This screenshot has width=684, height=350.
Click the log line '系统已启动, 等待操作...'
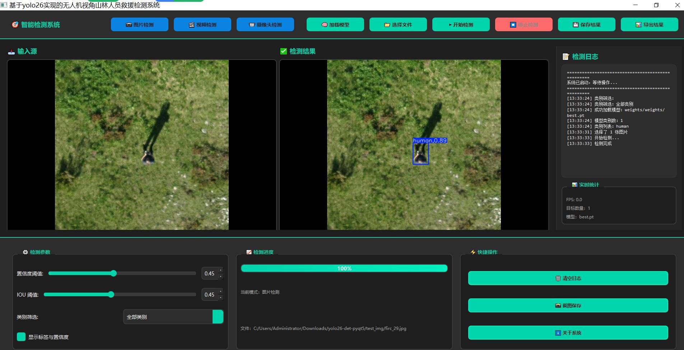tap(592, 82)
